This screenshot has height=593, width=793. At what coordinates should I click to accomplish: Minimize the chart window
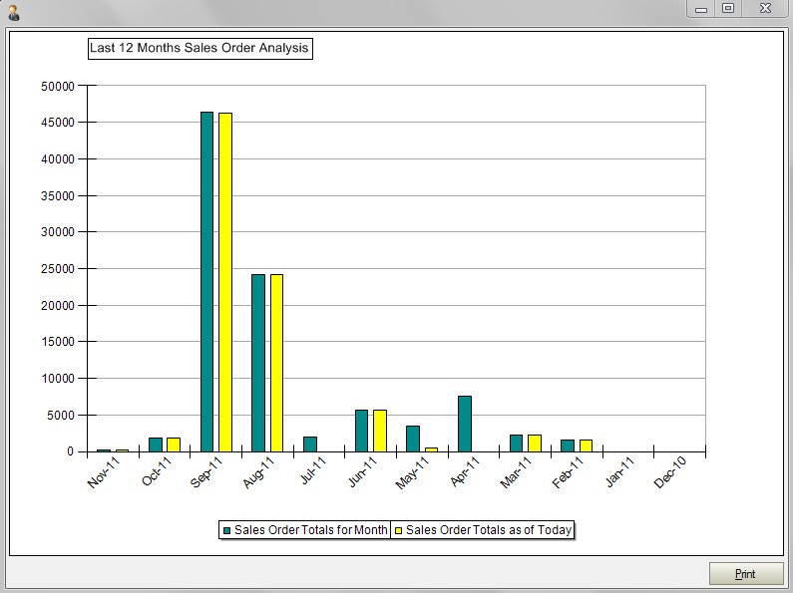pyautogui.click(x=701, y=9)
